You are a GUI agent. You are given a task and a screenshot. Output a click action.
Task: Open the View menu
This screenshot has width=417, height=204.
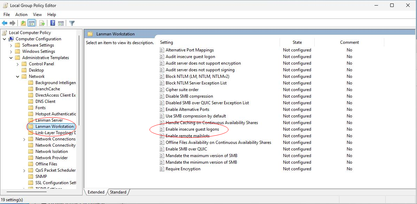click(x=37, y=15)
